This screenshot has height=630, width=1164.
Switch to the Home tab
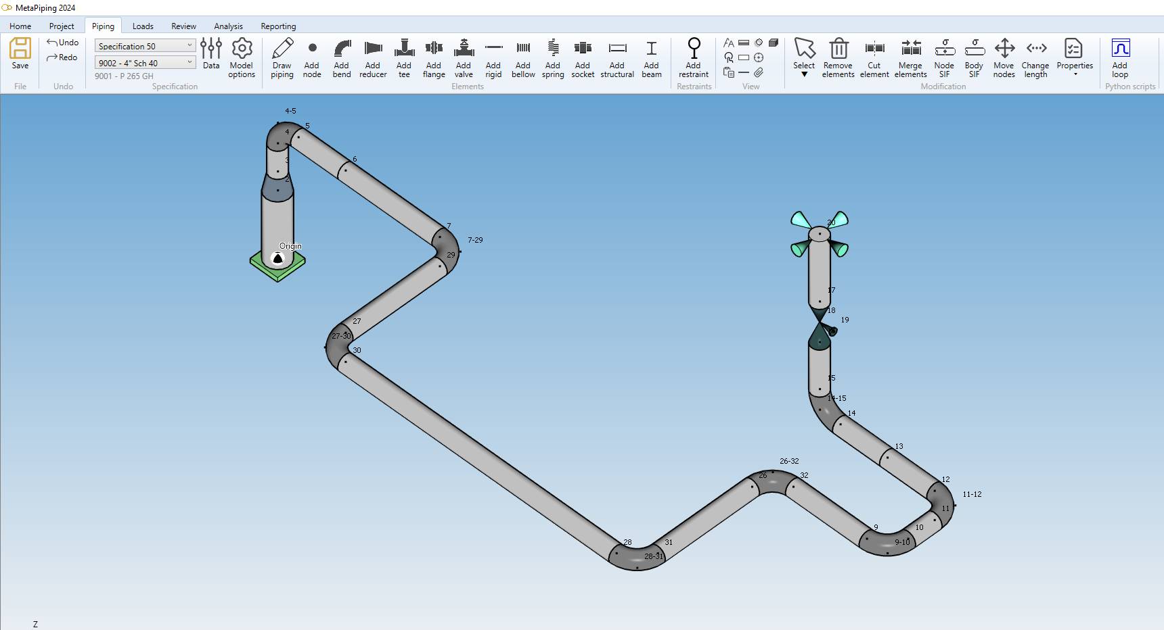point(20,26)
